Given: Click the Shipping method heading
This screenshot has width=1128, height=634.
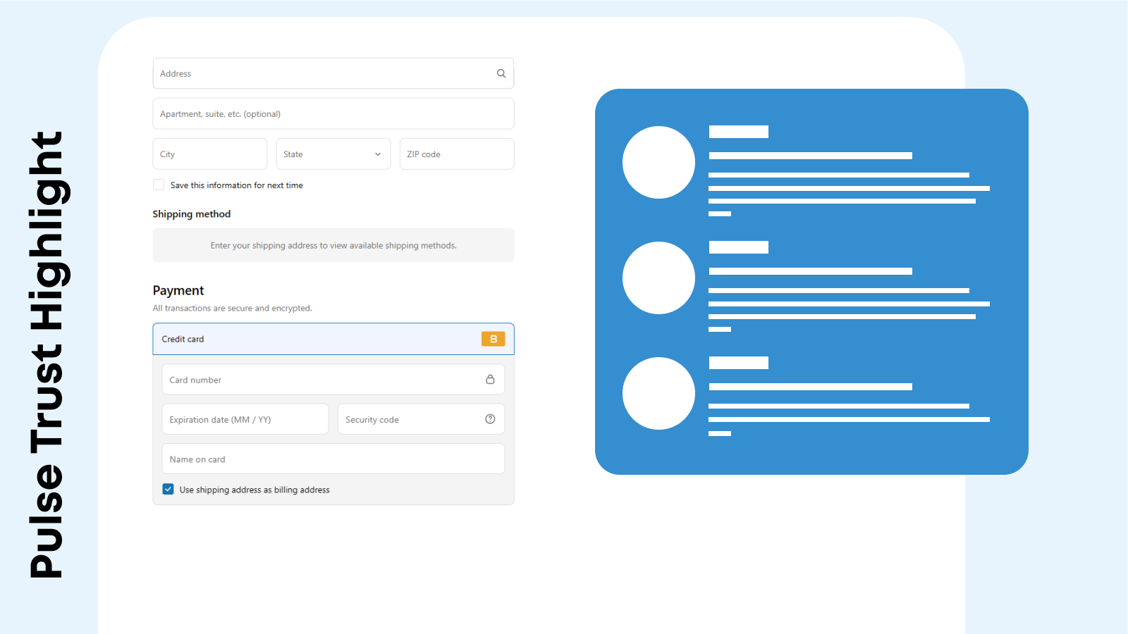Looking at the screenshot, I should point(192,214).
